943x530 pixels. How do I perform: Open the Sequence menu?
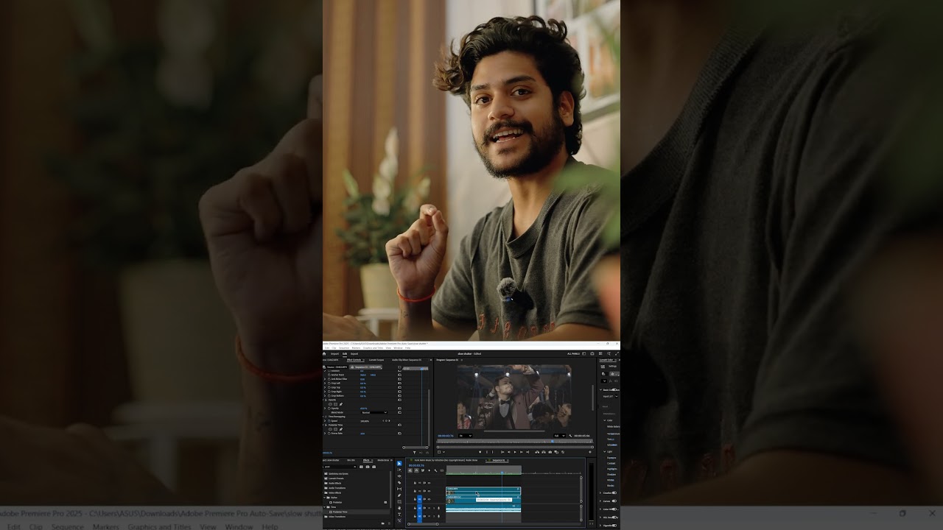344,348
